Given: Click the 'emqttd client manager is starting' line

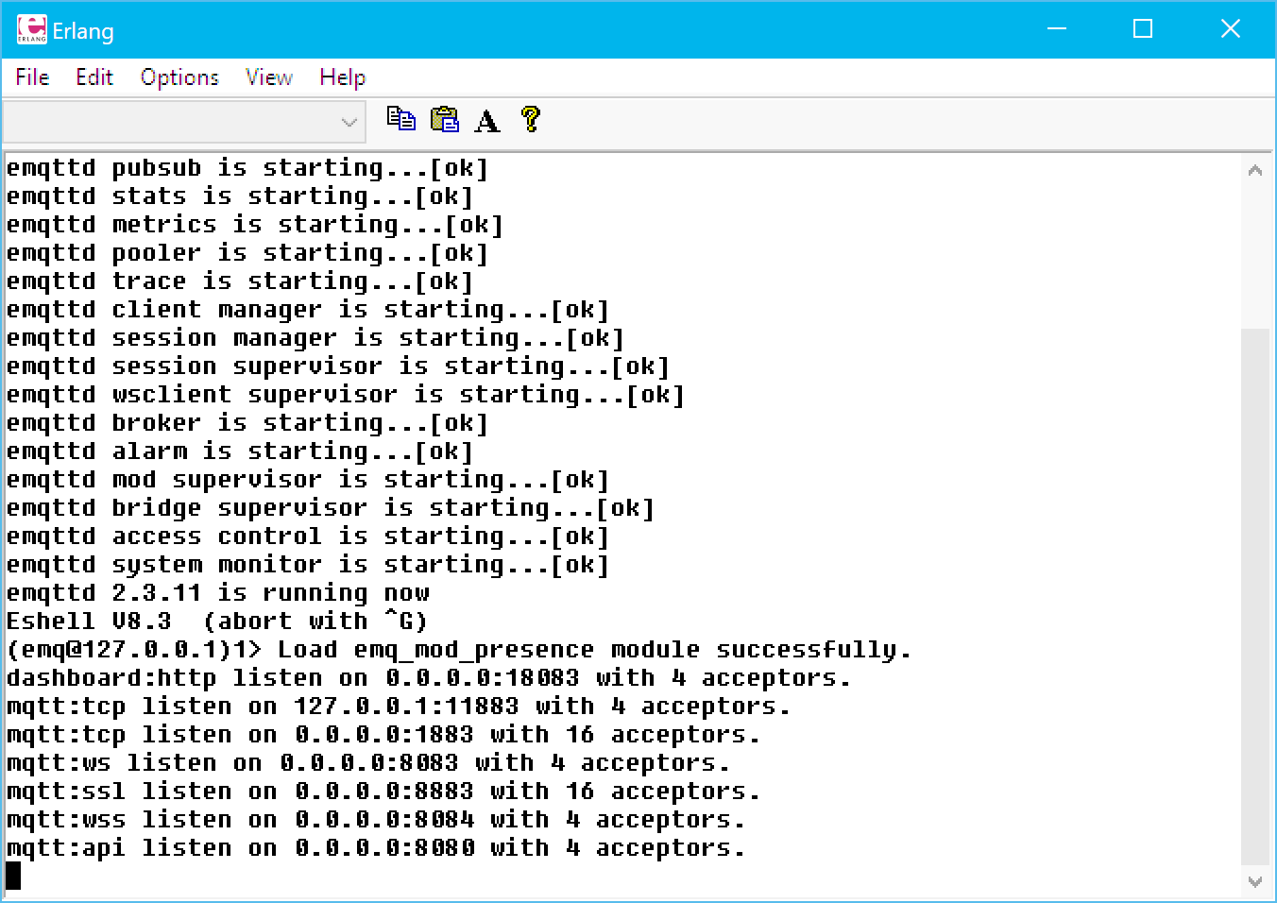Looking at the screenshot, I should coord(308,310).
